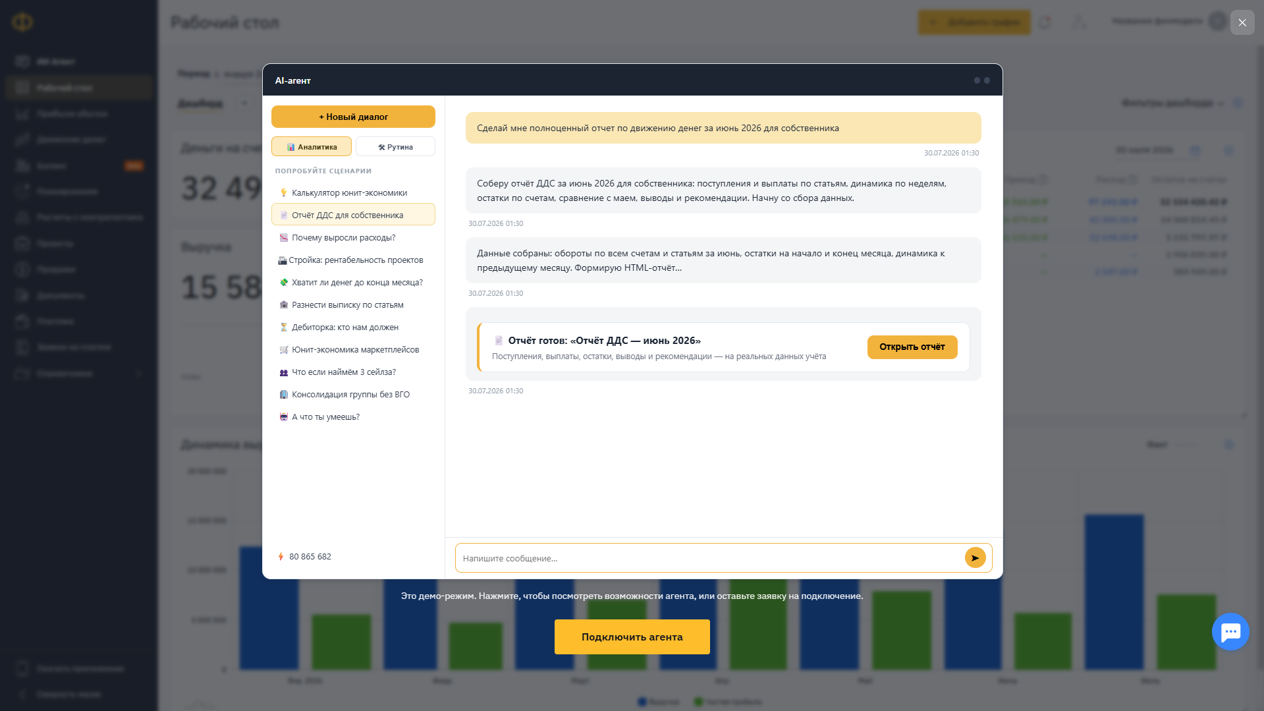Select the "Калькулятор юнит-экономики" scenario
1264x711 pixels.
click(353, 192)
